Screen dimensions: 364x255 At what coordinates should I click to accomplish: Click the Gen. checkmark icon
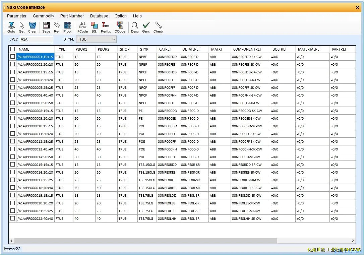[x=146, y=27]
